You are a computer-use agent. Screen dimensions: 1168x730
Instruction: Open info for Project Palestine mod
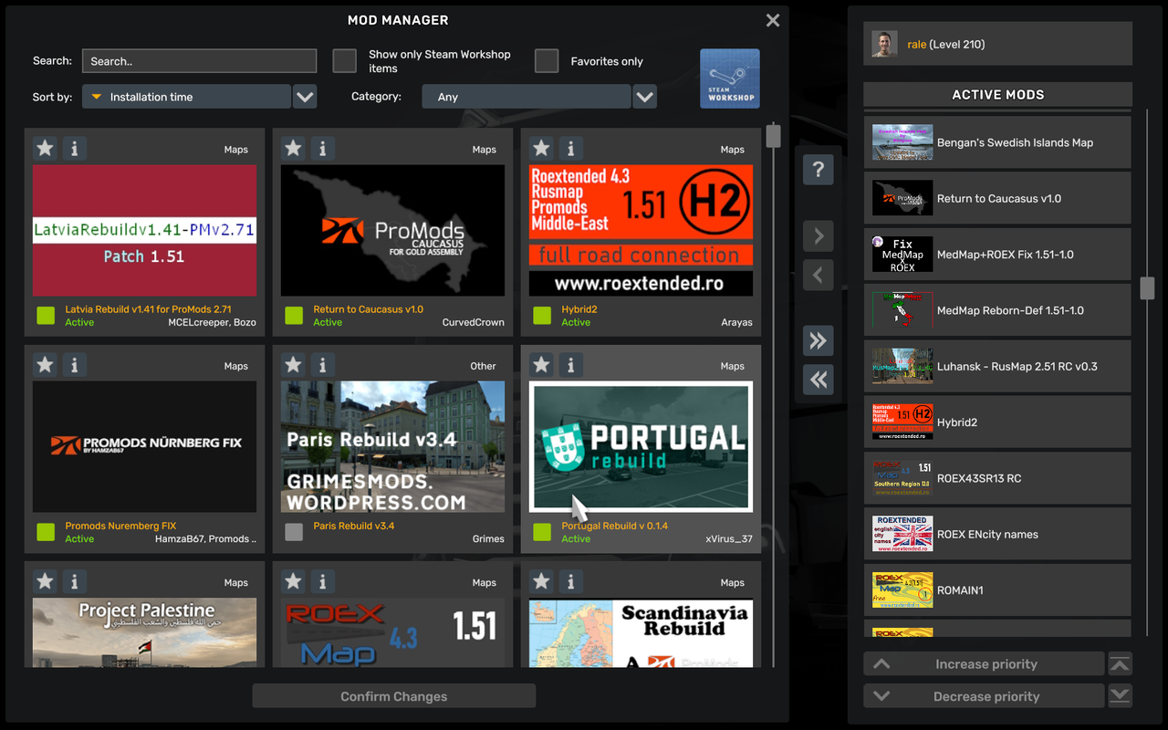[x=75, y=581]
